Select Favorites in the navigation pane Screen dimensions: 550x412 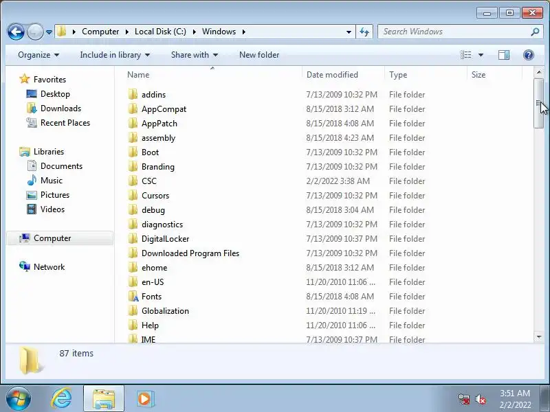click(49, 80)
